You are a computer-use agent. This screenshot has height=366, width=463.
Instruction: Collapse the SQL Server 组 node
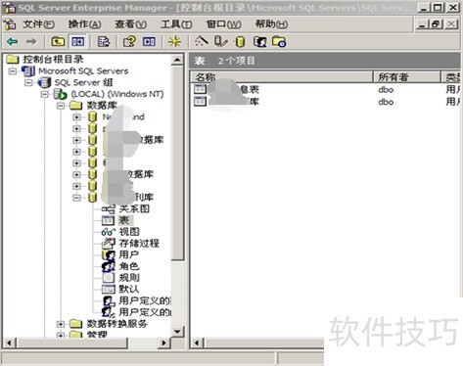28,82
